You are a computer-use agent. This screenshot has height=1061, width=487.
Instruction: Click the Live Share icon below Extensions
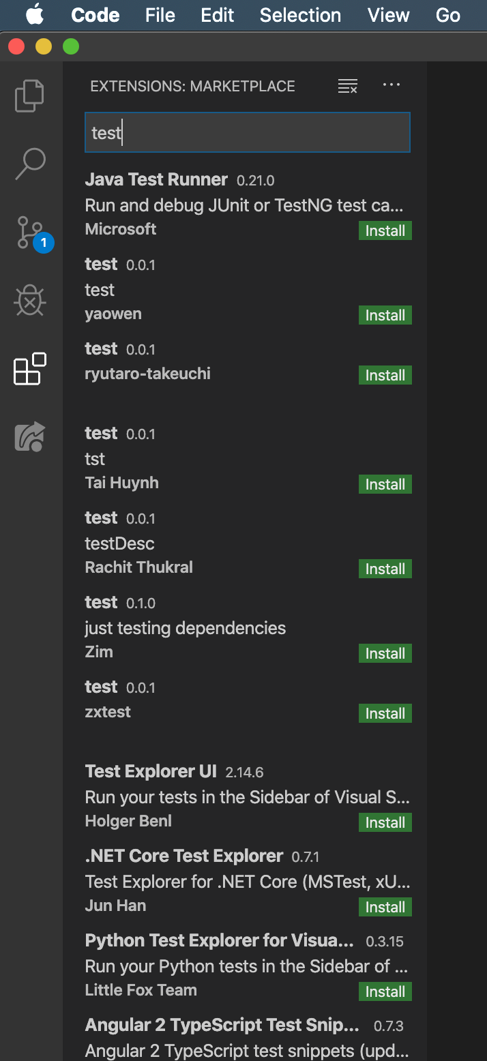pos(30,436)
